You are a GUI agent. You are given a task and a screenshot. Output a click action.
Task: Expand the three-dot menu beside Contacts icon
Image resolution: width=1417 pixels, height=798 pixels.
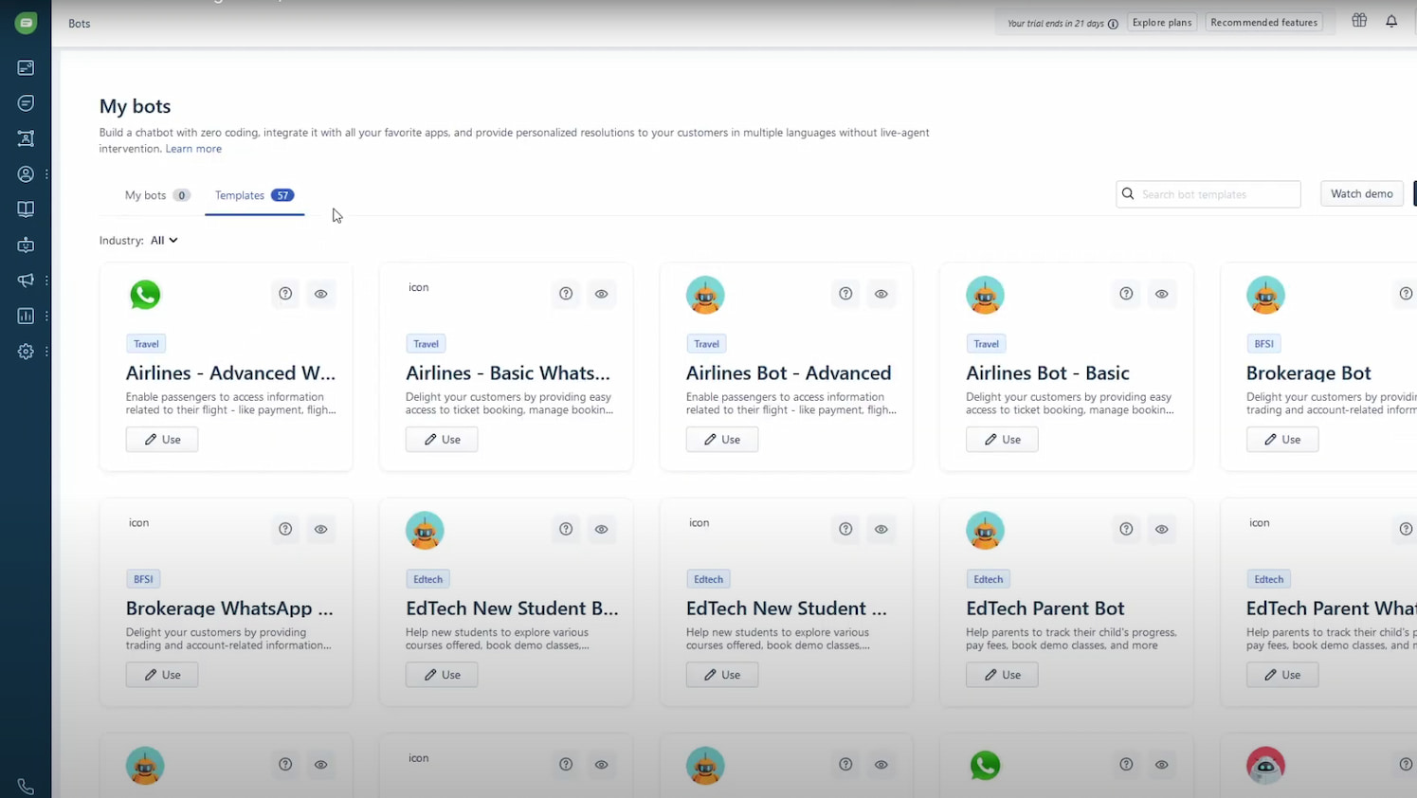(45, 173)
